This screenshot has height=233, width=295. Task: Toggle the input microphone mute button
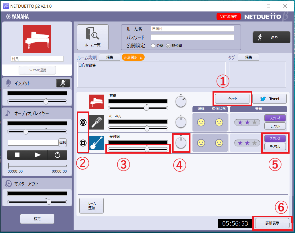(x=63, y=83)
